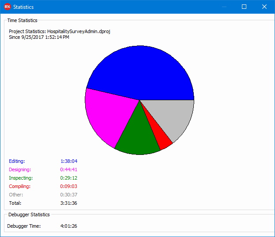Click the Time Statistics group heading
The height and width of the screenshot is (237, 275).
coord(23,20)
